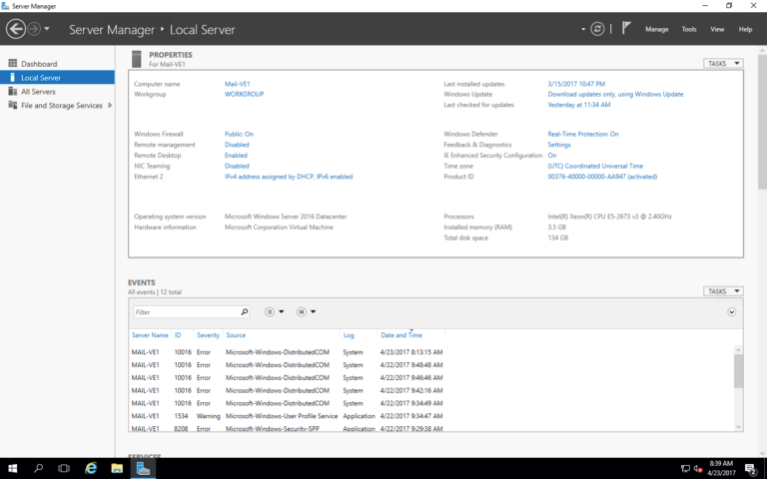Image resolution: width=767 pixels, height=479 pixels.
Task: Open the Properties TASKS dropdown
Action: tap(723, 64)
